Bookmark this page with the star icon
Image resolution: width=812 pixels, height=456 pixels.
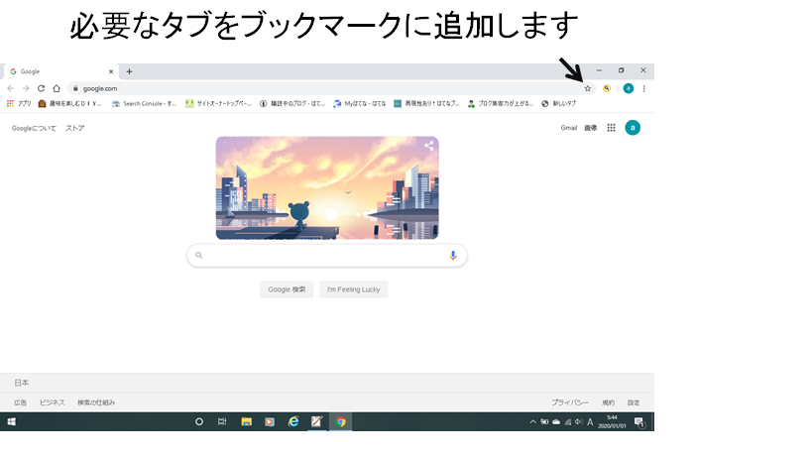[x=587, y=88]
